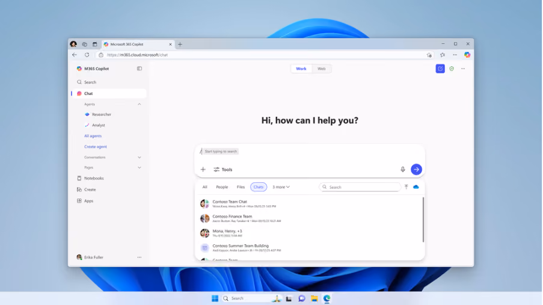Expand the Conversations section
This screenshot has width=543, height=305.
pos(140,158)
